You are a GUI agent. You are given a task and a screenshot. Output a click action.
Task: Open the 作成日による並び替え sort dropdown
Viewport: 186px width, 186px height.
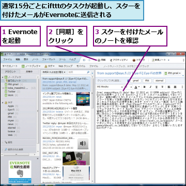54,72
